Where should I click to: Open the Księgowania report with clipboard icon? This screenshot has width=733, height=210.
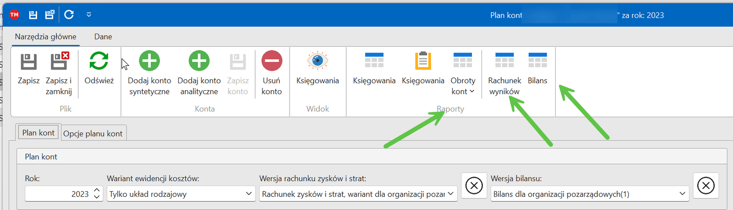tap(423, 69)
